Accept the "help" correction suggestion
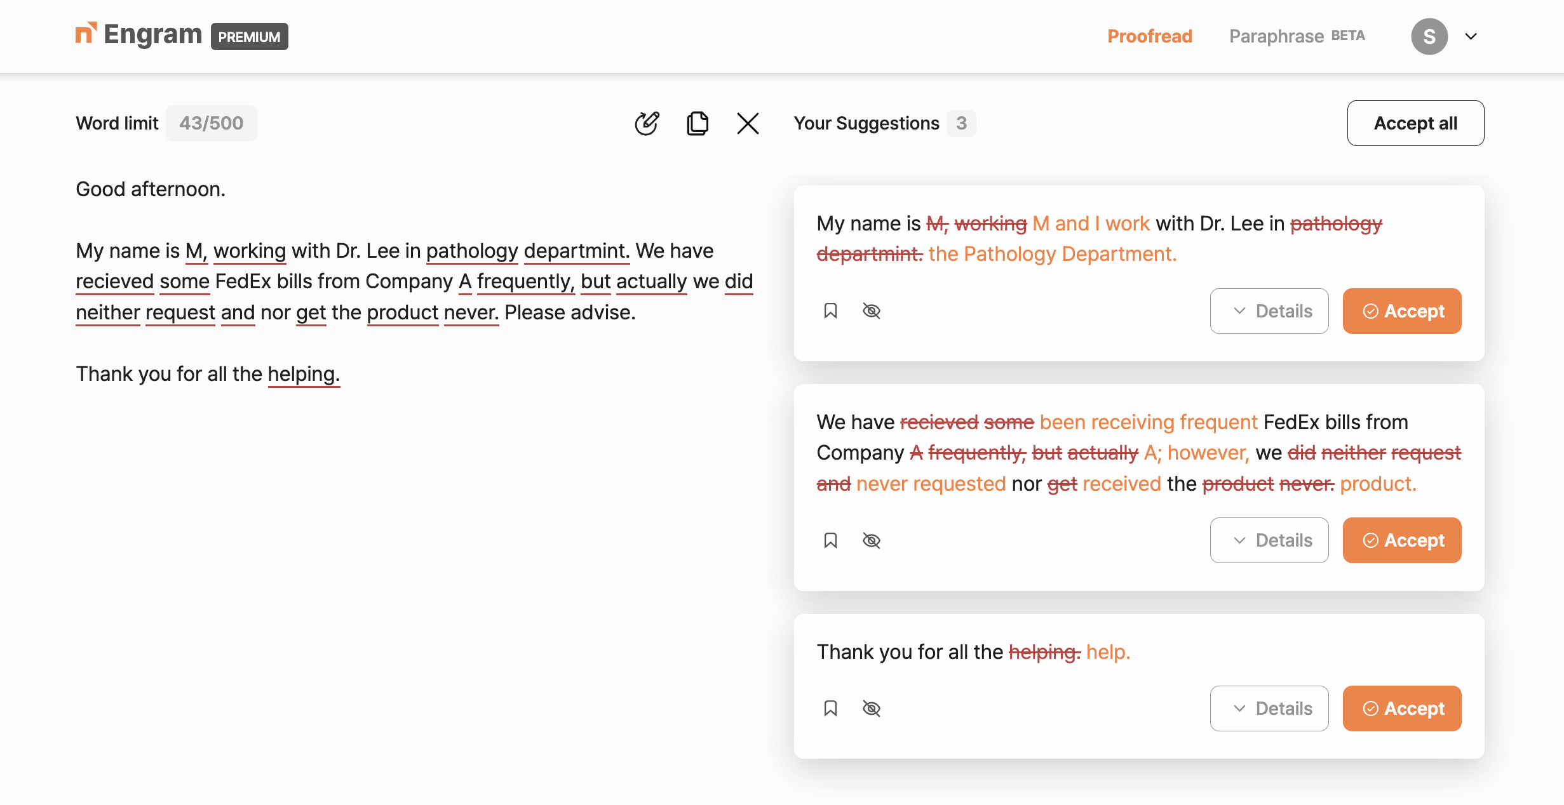 (1401, 709)
